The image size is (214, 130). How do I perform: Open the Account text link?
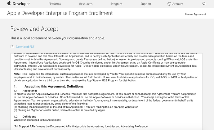pos(178,4)
